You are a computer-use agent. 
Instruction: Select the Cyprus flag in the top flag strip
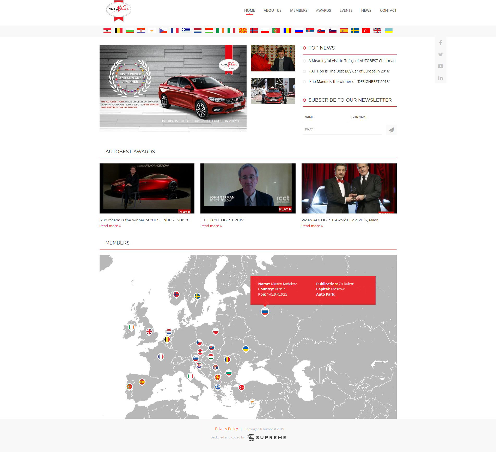pos(152,31)
